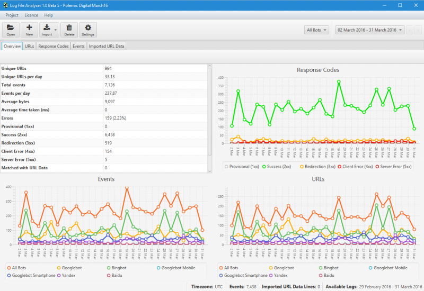The width and height of the screenshot is (424, 291).
Task: Click the app logo in title bar
Action: (5, 5)
